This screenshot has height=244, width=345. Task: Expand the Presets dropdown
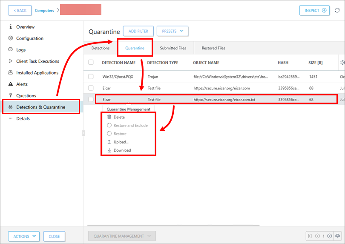coord(172,31)
